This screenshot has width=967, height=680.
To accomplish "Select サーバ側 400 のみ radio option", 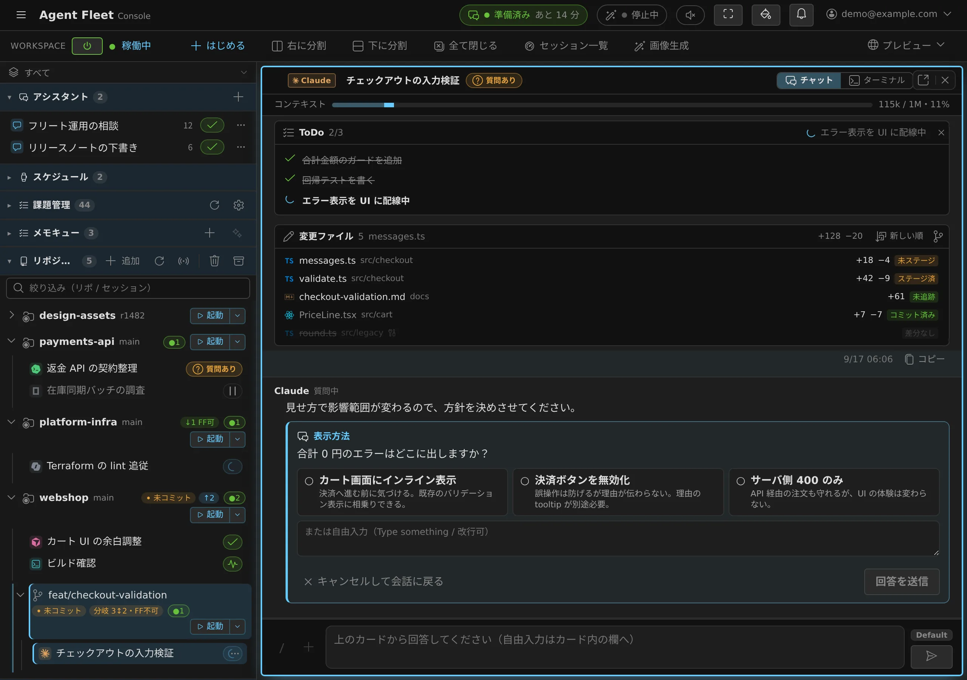I will tap(740, 481).
